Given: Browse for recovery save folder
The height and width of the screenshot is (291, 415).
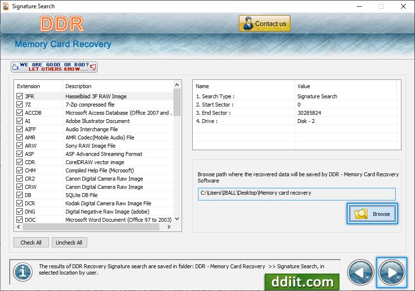Looking at the screenshot, I should (x=372, y=214).
